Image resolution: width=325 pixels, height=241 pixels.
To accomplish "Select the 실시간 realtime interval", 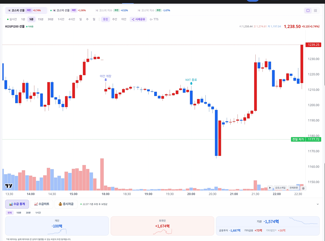I will tap(12, 19).
